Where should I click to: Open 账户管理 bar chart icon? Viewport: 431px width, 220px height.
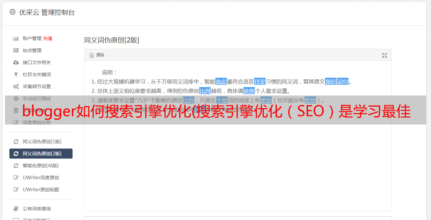coord(16,38)
